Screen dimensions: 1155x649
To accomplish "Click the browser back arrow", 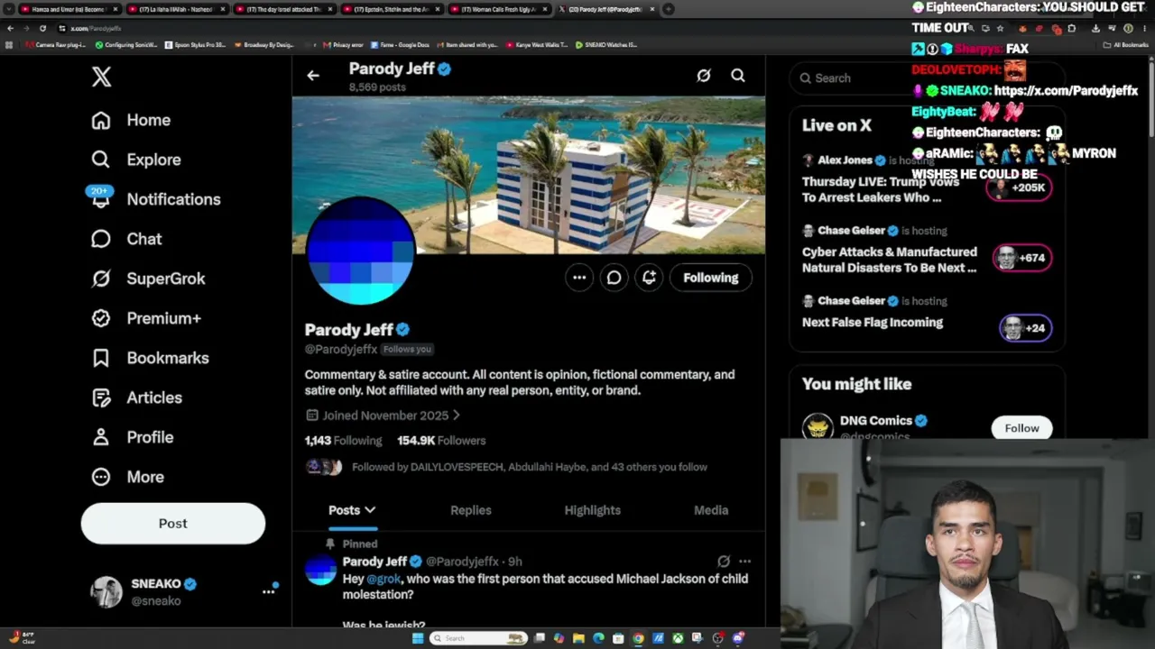I will (x=10, y=28).
